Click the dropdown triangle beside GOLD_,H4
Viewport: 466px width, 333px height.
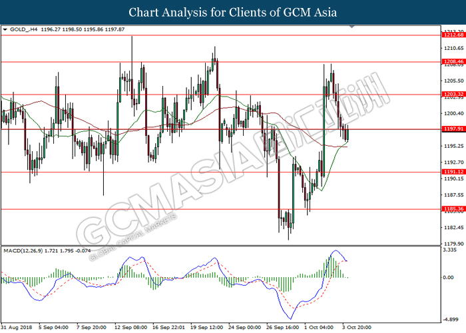click(x=5, y=29)
